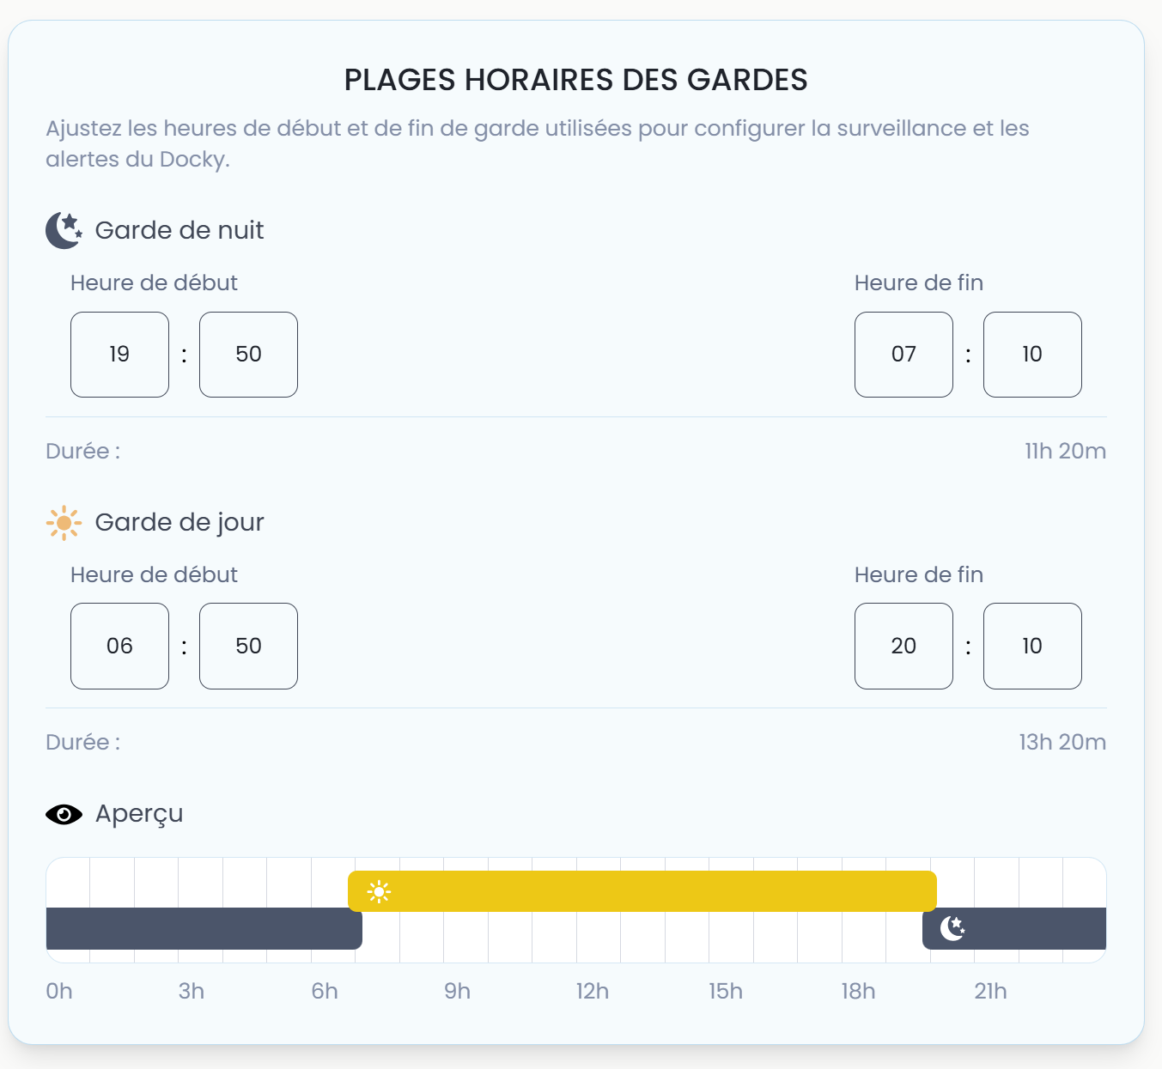Image resolution: width=1162 pixels, height=1069 pixels.
Task: Edit the day shift start minutes field
Action: click(248, 646)
